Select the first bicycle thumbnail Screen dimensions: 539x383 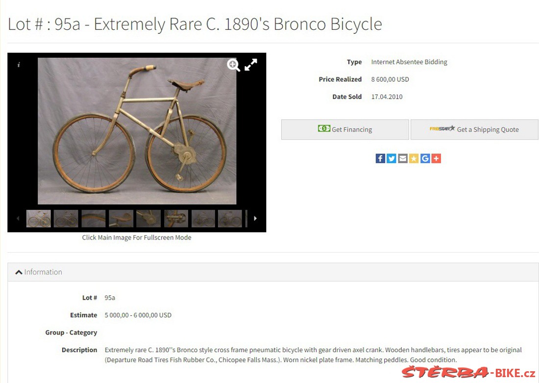[39, 218]
